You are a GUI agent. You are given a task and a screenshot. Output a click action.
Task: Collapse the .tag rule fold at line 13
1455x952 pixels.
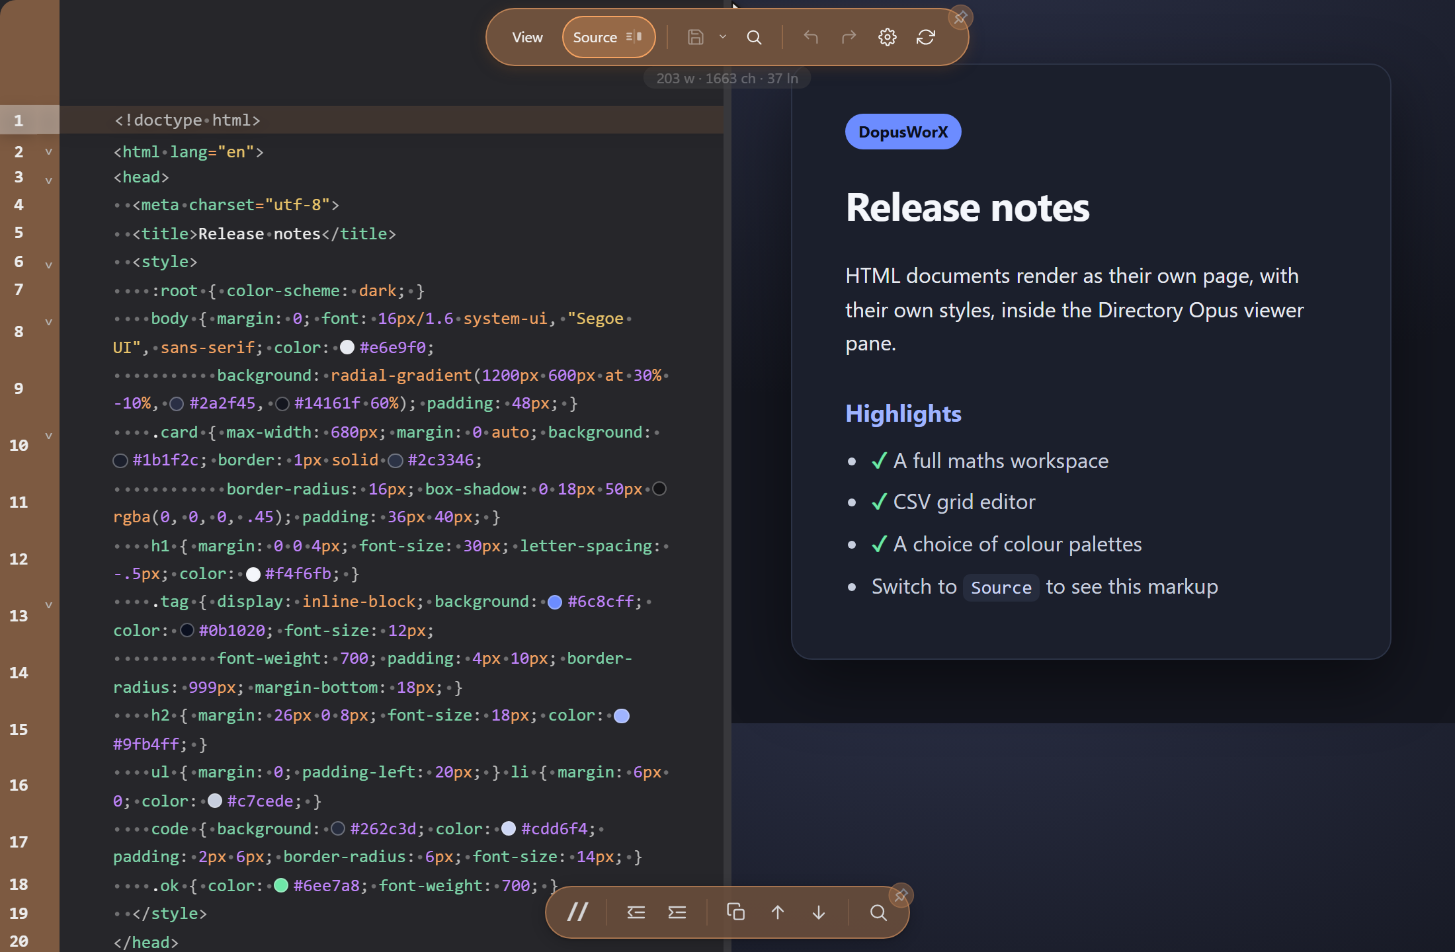(48, 605)
